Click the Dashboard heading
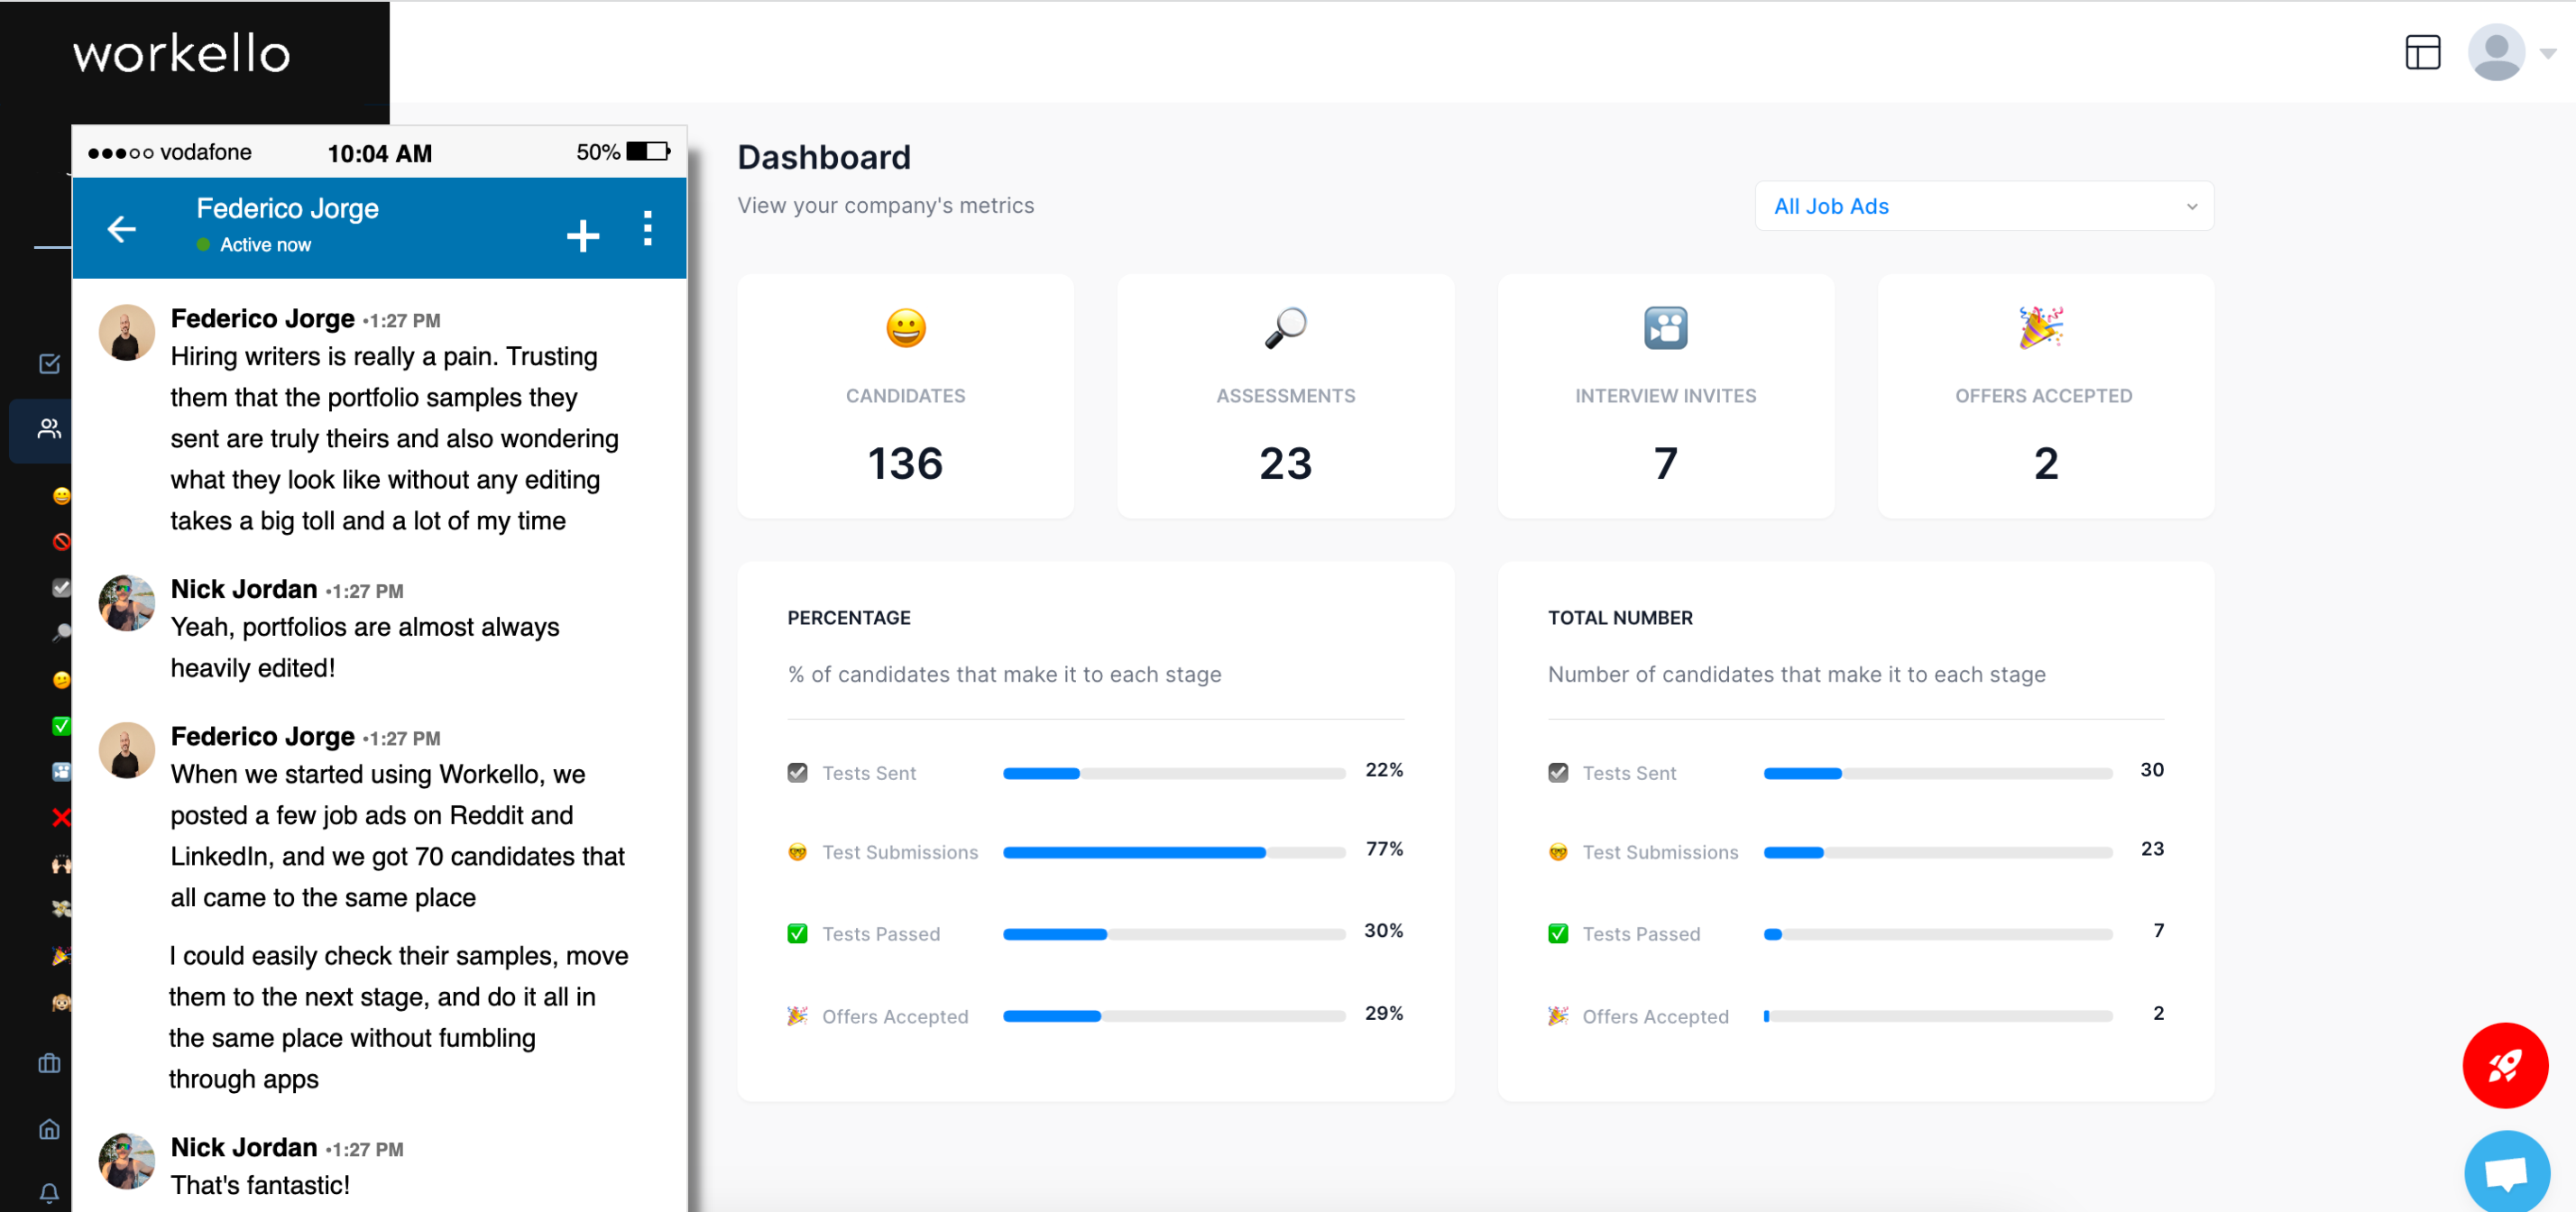Image resolution: width=2576 pixels, height=1212 pixels. tap(823, 157)
